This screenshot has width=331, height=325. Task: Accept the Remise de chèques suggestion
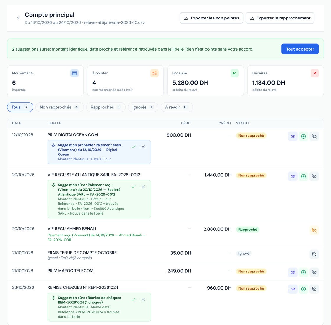(x=133, y=300)
